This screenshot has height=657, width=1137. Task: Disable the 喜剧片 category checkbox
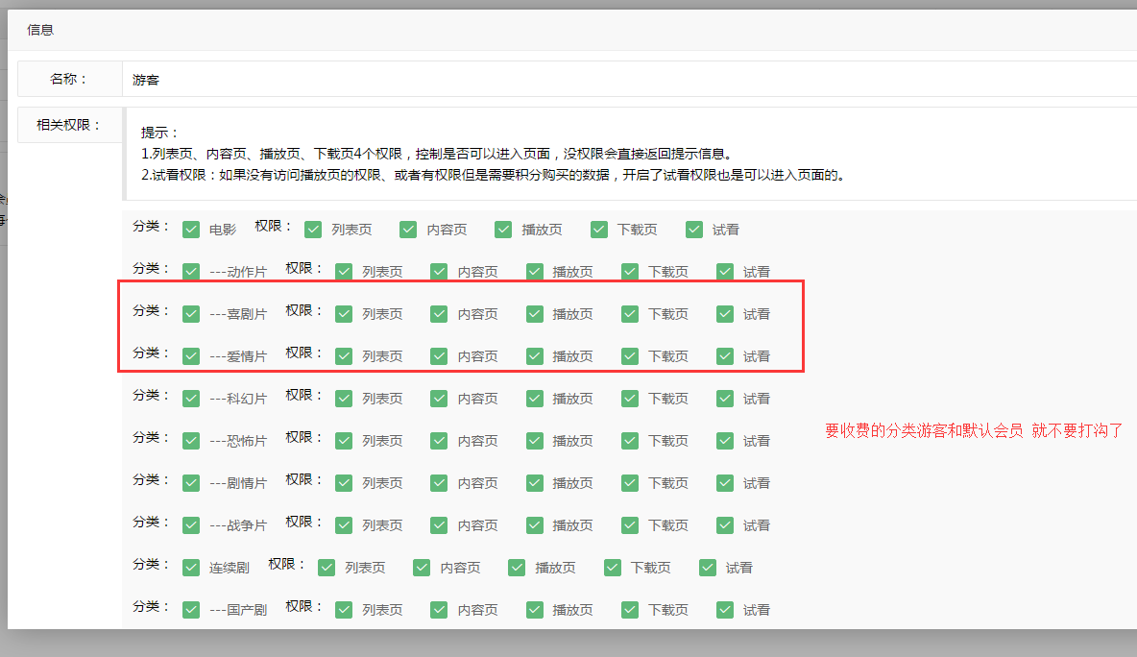point(191,313)
